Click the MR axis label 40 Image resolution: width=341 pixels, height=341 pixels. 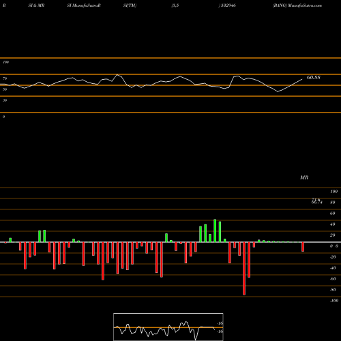click(x=332, y=224)
